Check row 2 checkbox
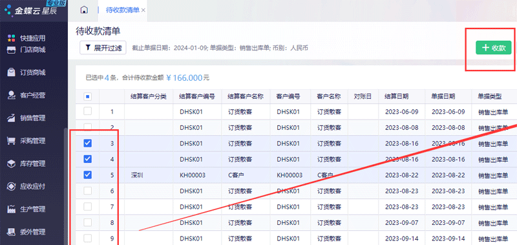Viewport: 517px width, 245px height. coord(88,127)
